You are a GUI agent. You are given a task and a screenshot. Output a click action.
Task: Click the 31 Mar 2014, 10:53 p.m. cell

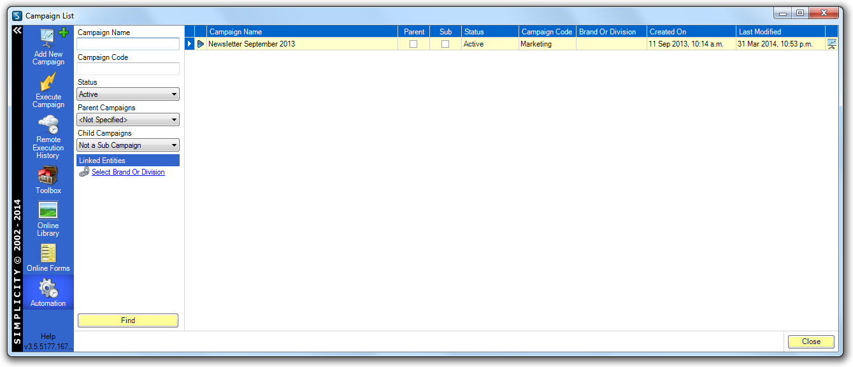(780, 44)
